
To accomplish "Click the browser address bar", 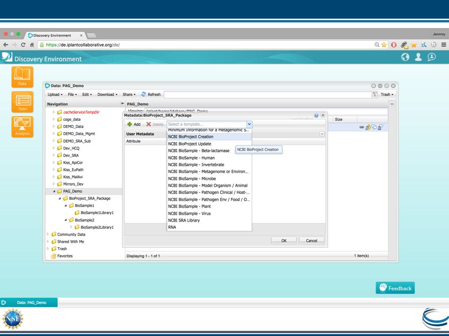I will 206,45.
